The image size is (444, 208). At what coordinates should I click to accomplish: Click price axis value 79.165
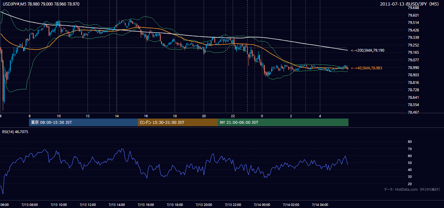(413, 52)
